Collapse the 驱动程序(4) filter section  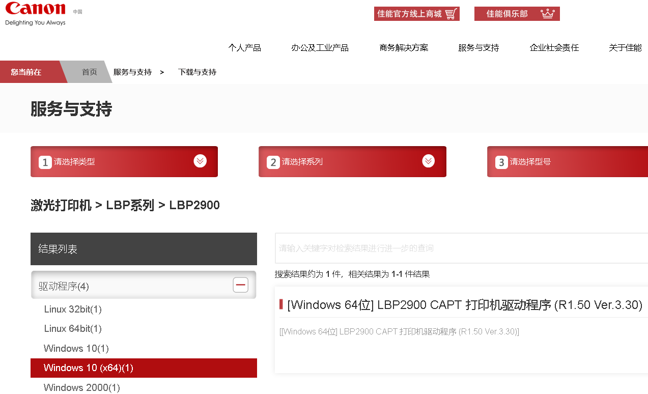240,285
